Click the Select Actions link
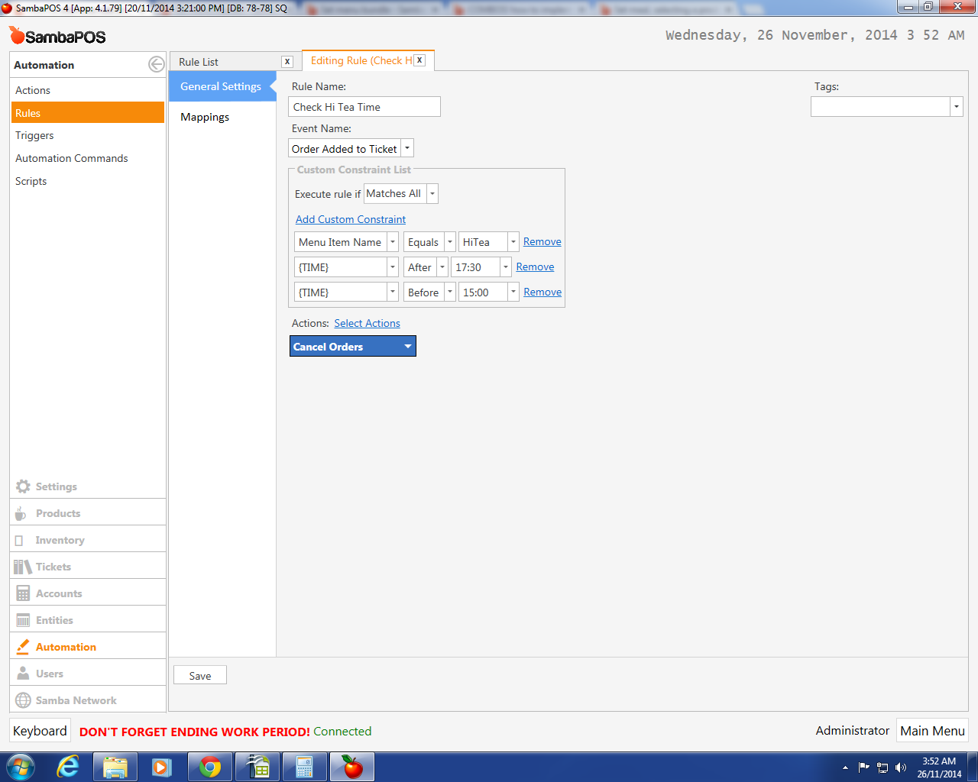Image resolution: width=978 pixels, height=782 pixels. click(x=367, y=323)
